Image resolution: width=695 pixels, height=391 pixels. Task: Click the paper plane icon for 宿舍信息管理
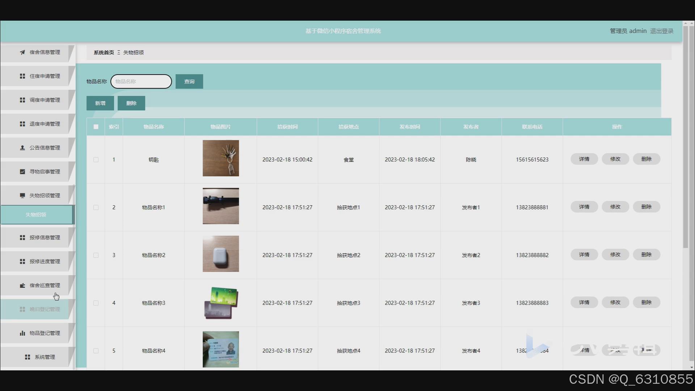[x=22, y=52]
